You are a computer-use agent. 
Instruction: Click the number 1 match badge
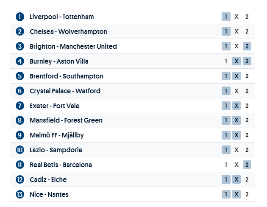pyautogui.click(x=20, y=17)
